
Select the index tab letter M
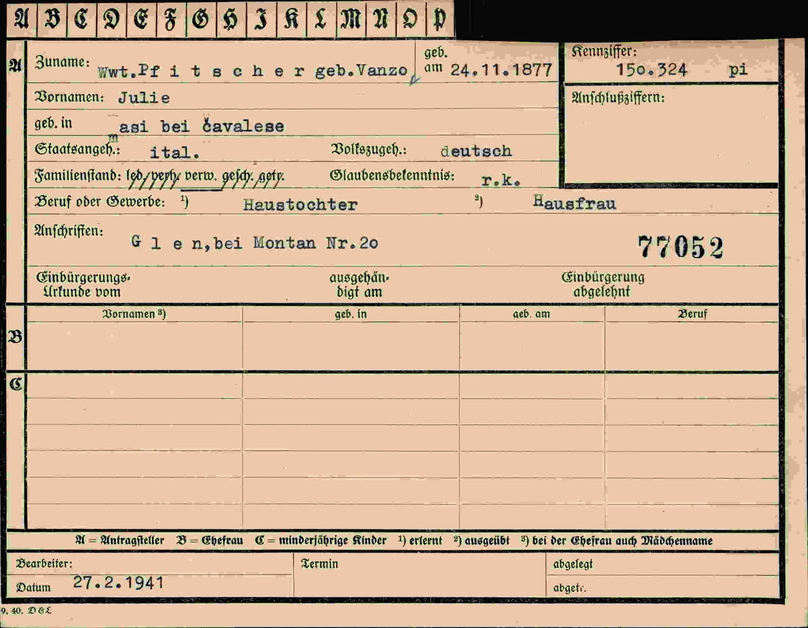(351, 19)
